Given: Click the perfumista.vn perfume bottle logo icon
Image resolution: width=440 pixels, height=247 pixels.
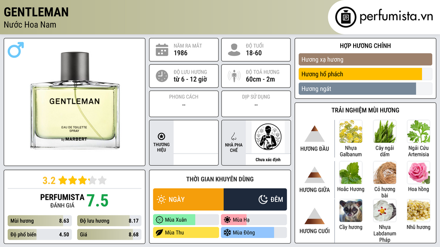Looking at the screenshot, I should point(345,17).
